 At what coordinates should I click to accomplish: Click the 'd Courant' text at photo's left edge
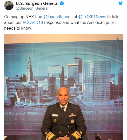pyautogui.click(x=15, y=114)
